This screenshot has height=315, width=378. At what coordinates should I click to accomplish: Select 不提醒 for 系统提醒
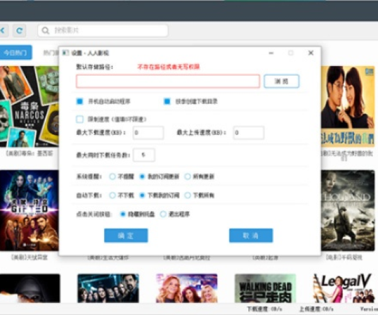112,176
